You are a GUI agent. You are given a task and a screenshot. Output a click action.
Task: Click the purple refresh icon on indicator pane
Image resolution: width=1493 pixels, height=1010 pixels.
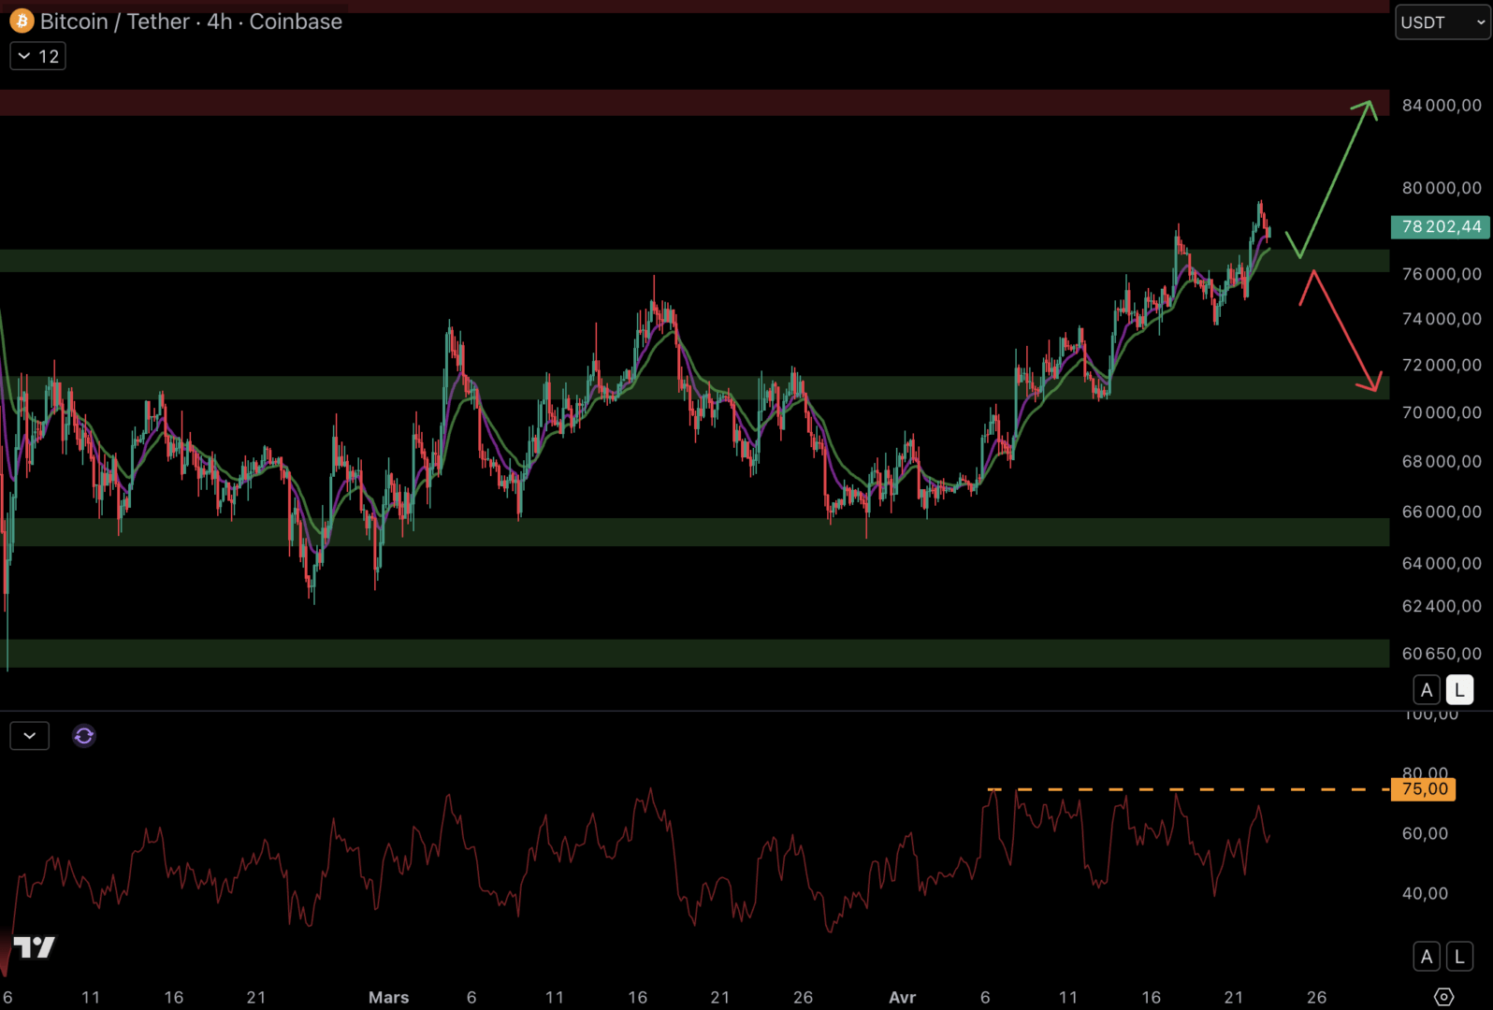[84, 736]
